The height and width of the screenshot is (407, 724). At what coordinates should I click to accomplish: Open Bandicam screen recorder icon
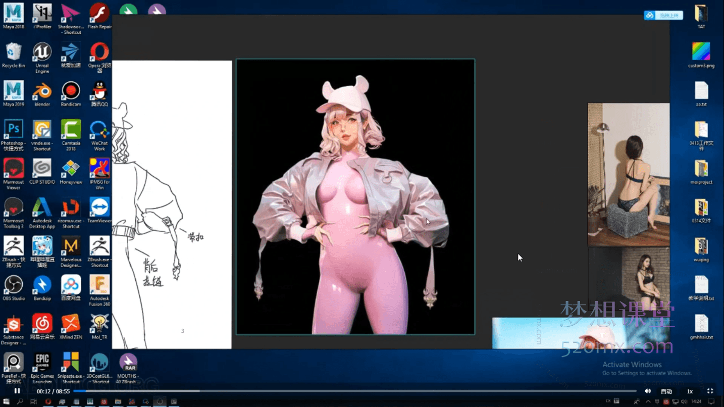point(71,92)
